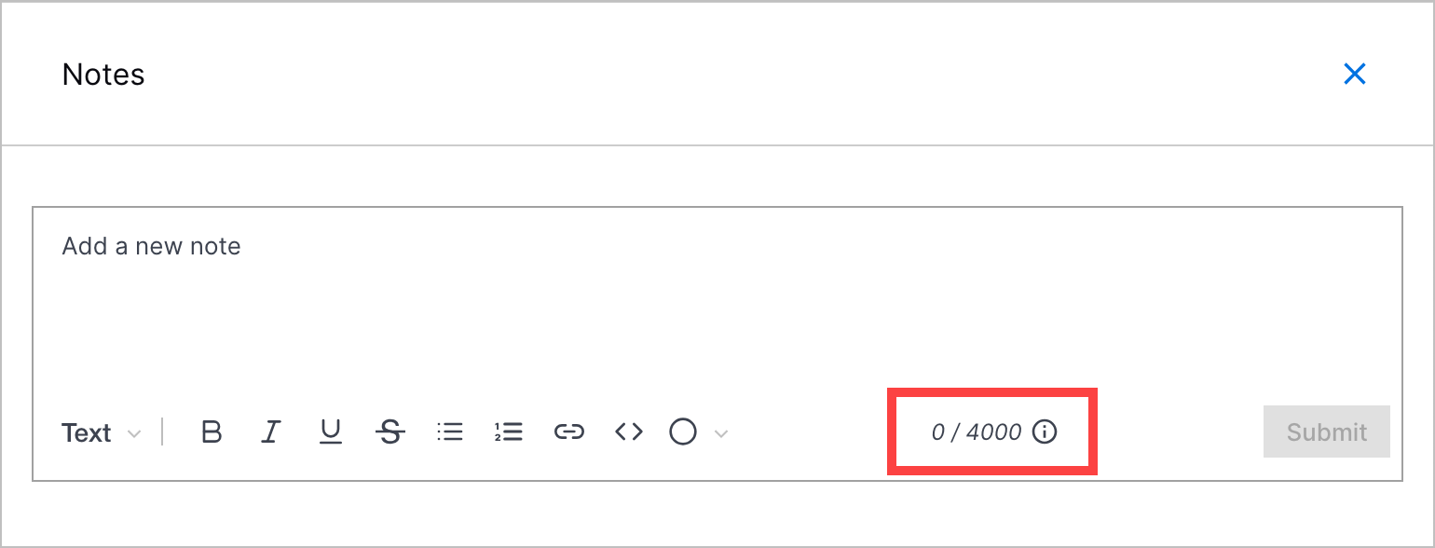Click the Submit button
The height and width of the screenshot is (548, 1435).
click(1327, 432)
